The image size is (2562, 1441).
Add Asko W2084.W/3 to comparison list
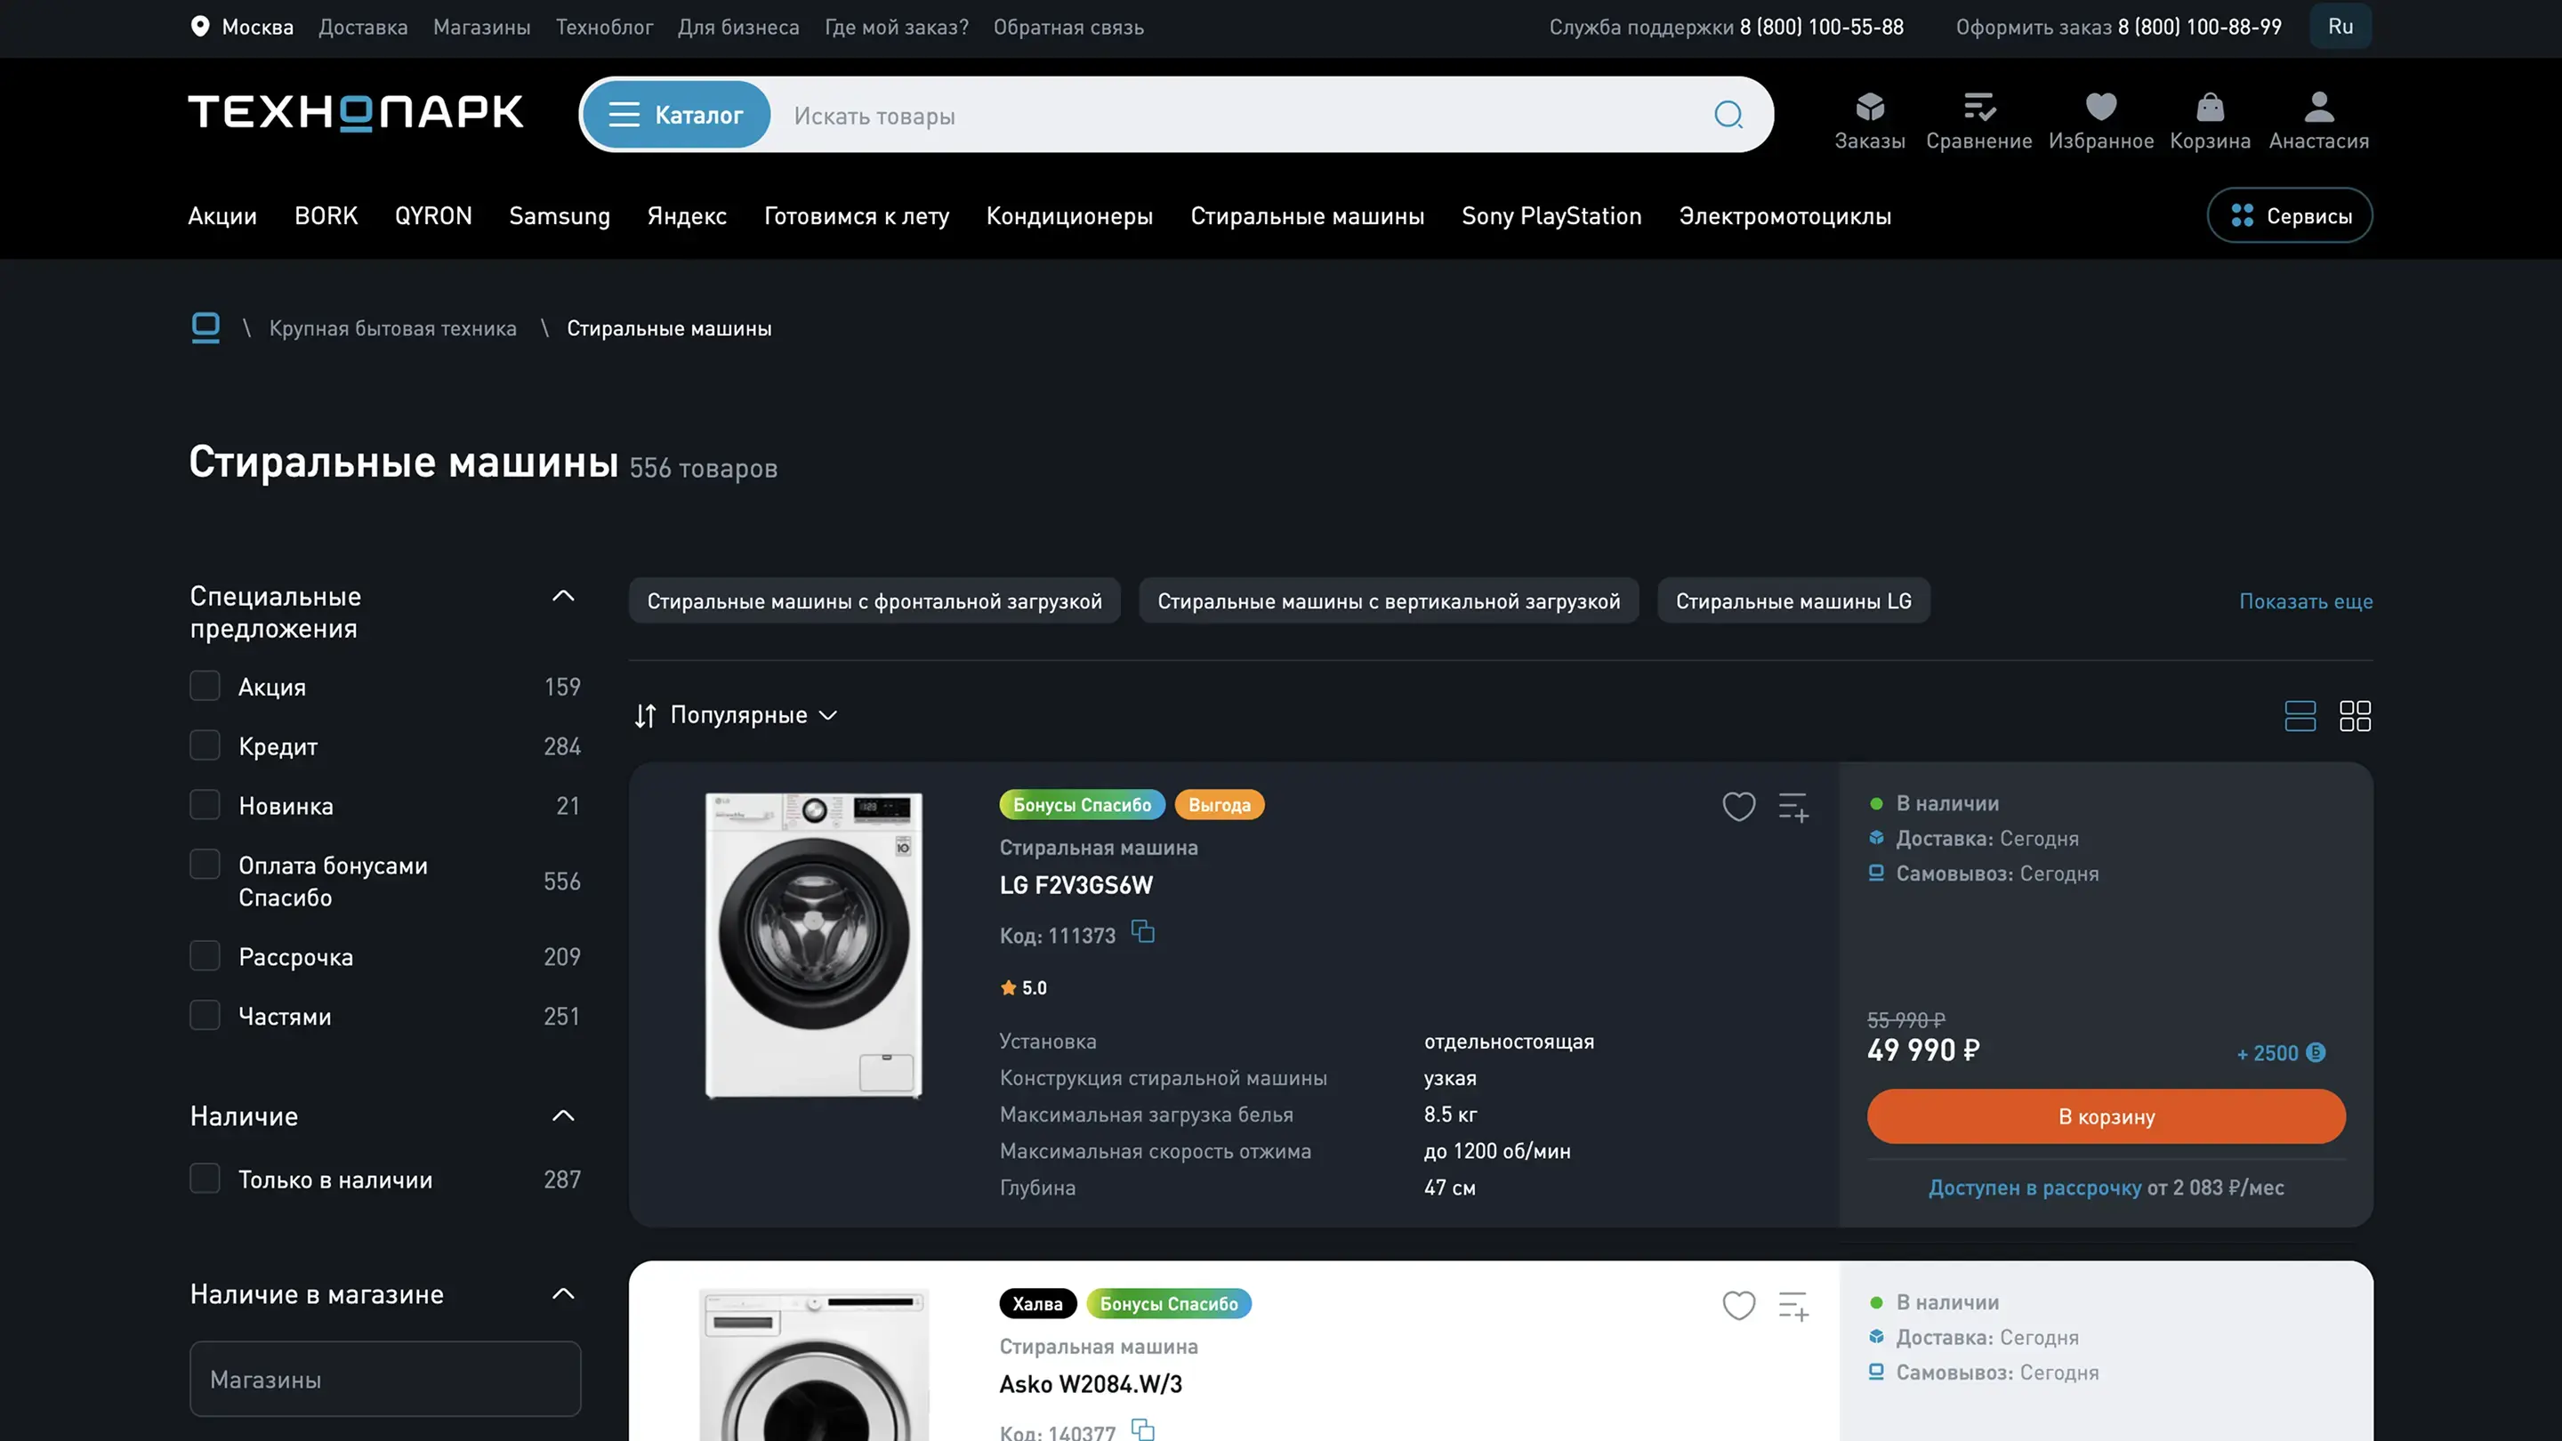1793,1306
